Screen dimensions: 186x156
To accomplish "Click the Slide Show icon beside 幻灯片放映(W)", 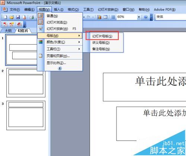I will coord(41,29).
